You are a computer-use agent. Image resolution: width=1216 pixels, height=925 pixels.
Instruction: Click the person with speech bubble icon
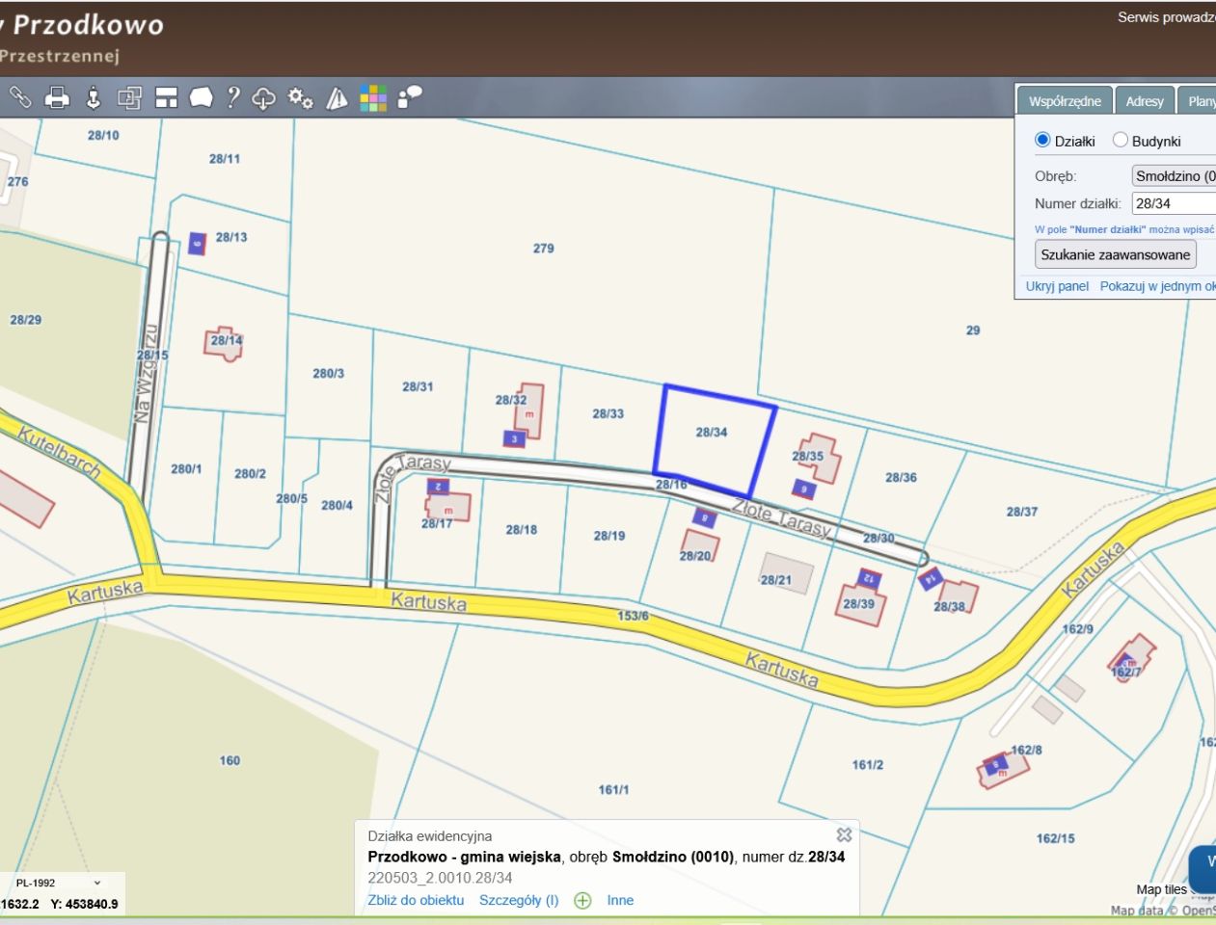(410, 97)
